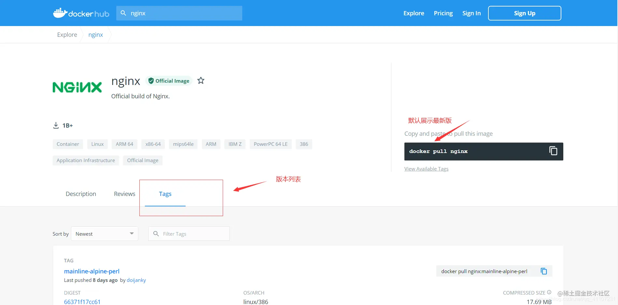This screenshot has width=618, height=305.
Task: Click the search magnifier icon in header
Action: pos(123,13)
